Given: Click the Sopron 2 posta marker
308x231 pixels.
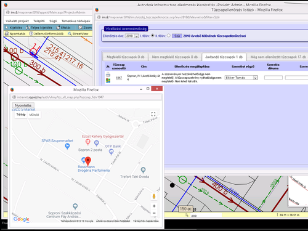Looking at the screenshot, I should [97, 143].
